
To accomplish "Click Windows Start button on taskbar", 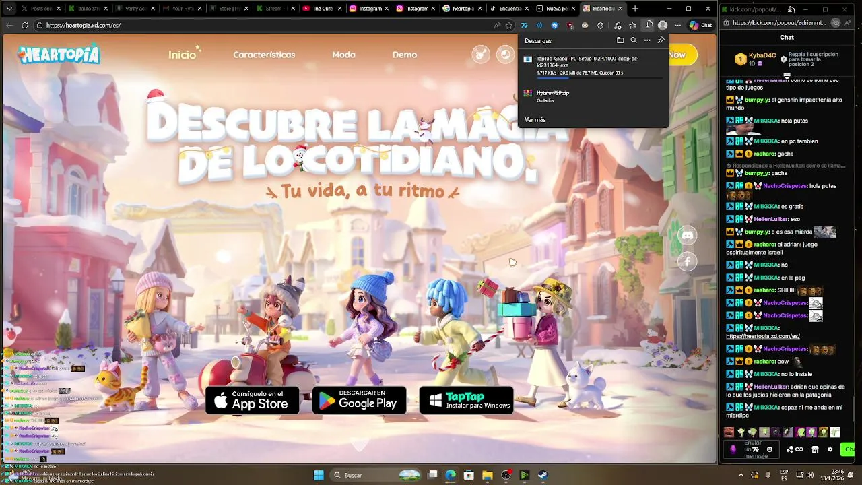I will (319, 475).
